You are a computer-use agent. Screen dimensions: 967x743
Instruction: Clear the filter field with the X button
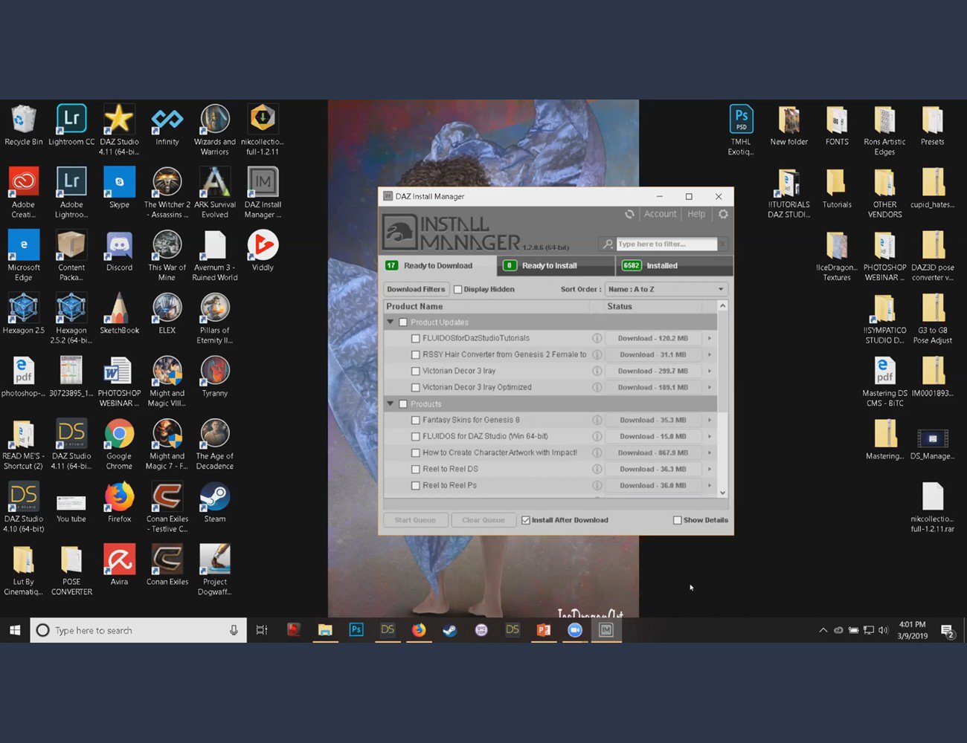(x=722, y=244)
